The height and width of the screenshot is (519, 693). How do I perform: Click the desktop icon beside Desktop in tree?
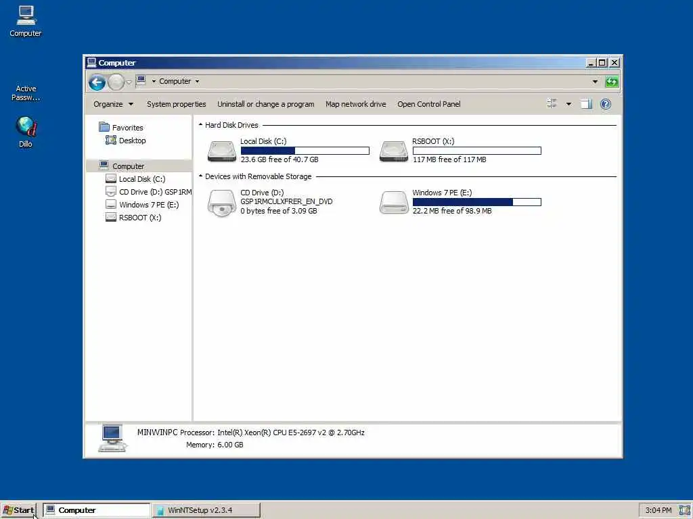[x=110, y=140]
